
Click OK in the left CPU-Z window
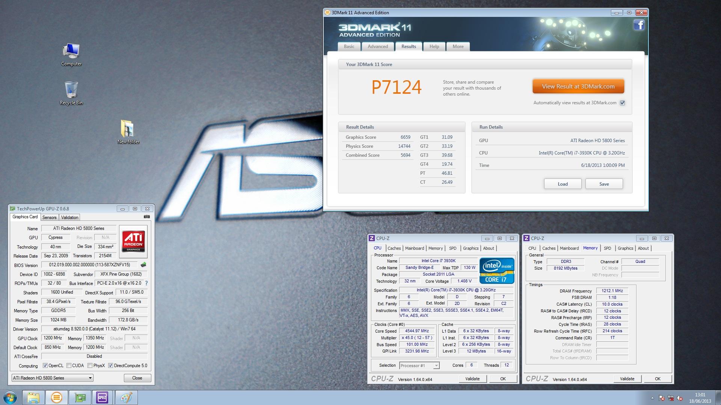point(503,379)
